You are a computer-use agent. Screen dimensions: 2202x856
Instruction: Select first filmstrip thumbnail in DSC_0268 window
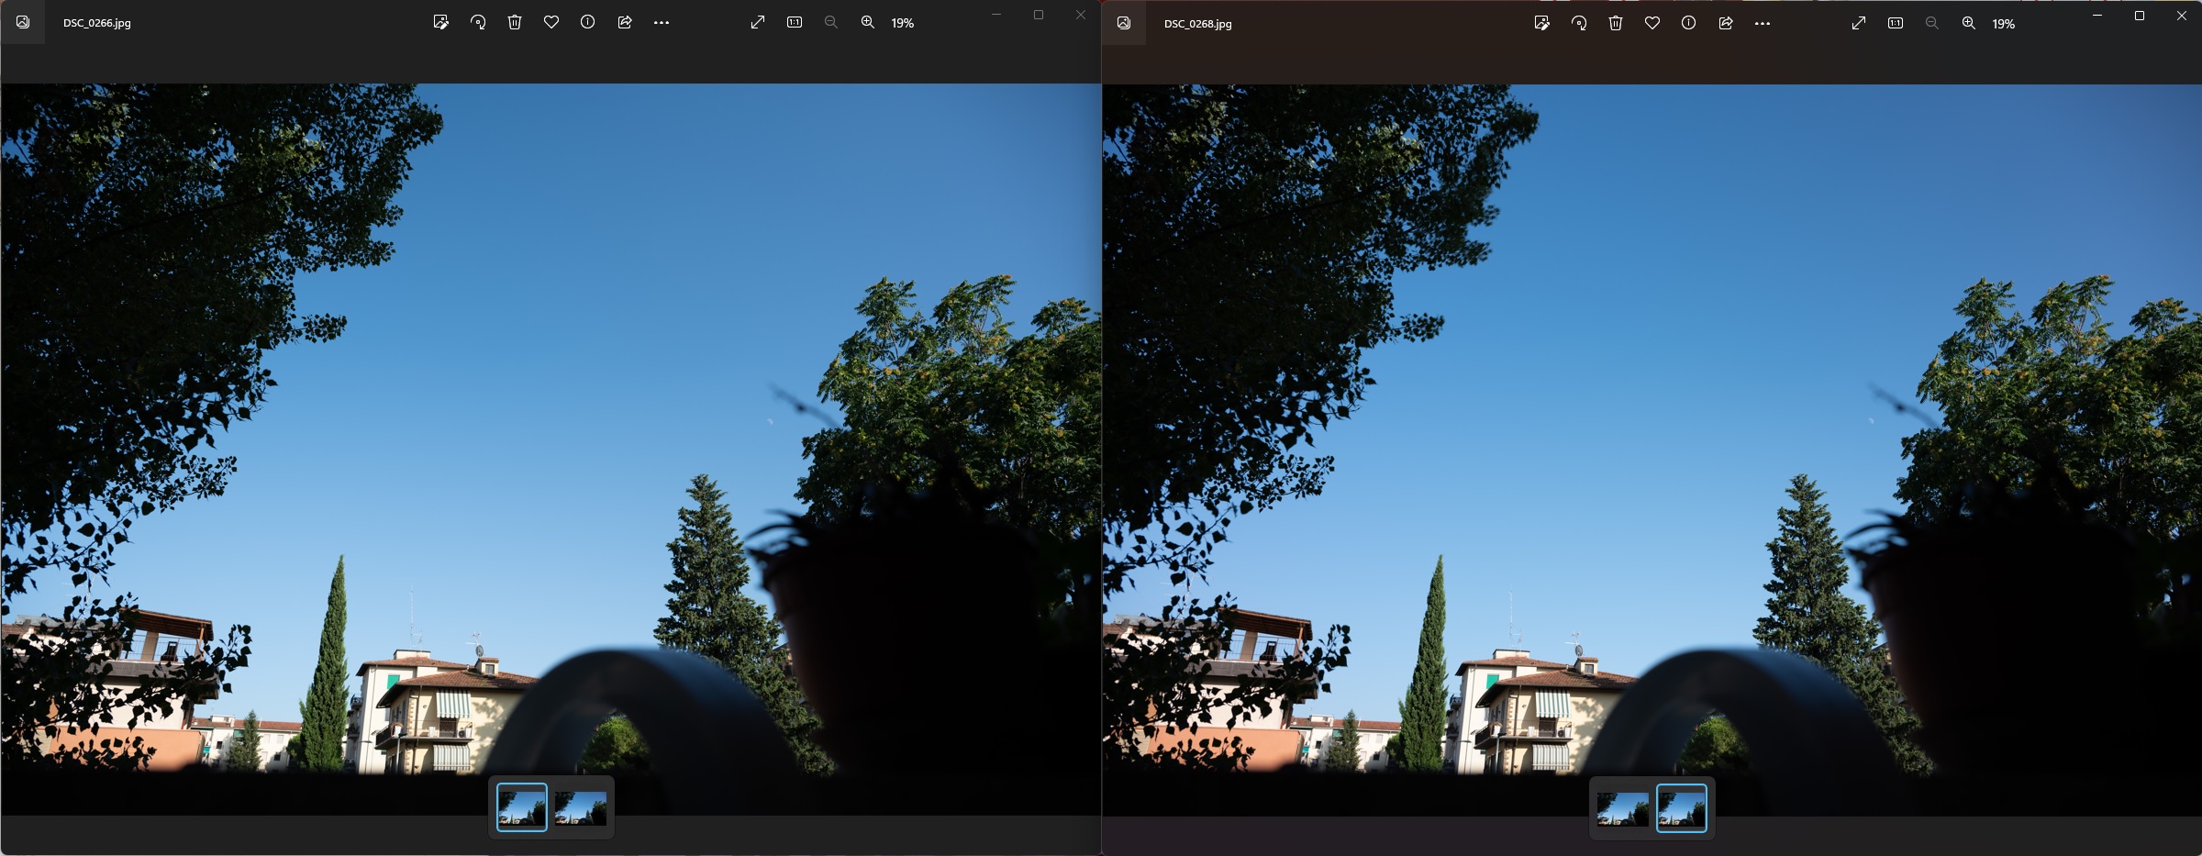pyautogui.click(x=1622, y=809)
